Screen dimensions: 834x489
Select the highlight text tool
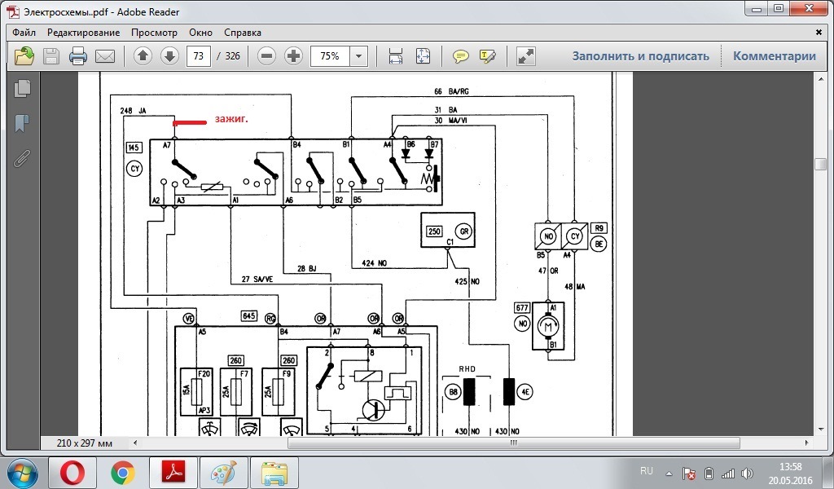488,56
